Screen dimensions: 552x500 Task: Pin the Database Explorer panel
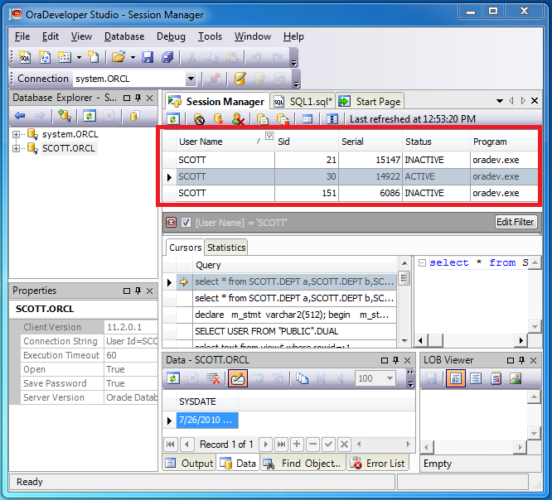(138, 99)
